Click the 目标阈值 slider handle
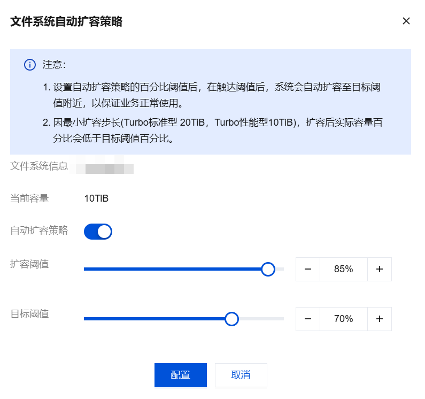 point(231,319)
